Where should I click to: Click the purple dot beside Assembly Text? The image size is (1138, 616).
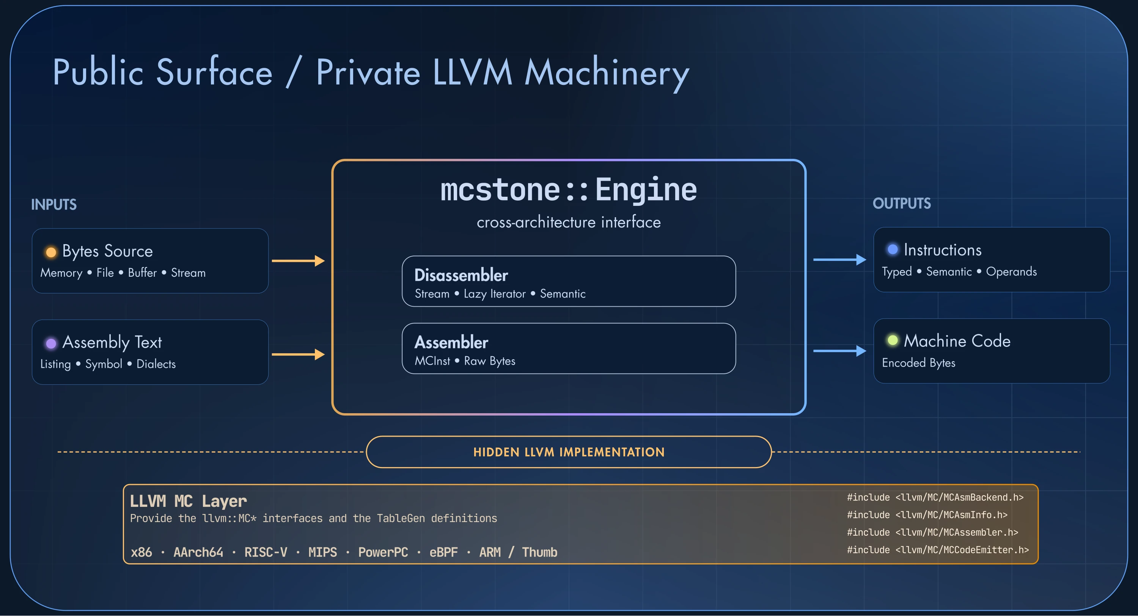(x=51, y=343)
